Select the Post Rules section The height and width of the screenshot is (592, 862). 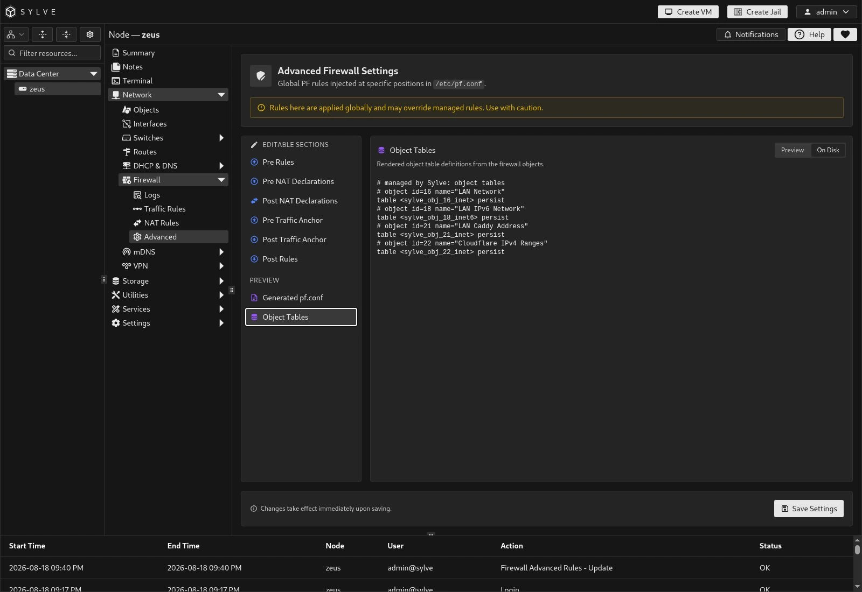pyautogui.click(x=301, y=259)
